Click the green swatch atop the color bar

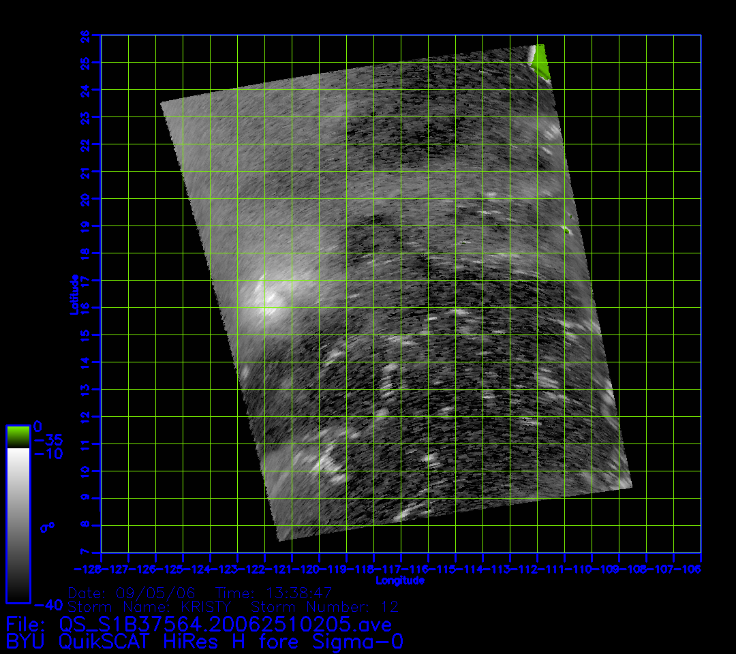(18, 436)
